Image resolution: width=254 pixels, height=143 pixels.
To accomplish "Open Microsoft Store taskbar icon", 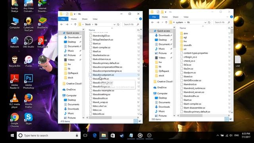I will click(113, 135).
